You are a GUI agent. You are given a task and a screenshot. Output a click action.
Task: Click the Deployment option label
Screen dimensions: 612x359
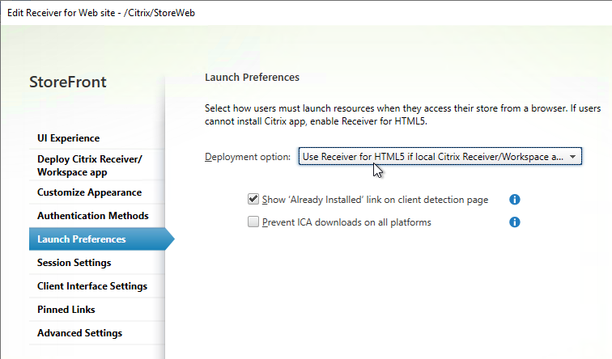pos(248,157)
